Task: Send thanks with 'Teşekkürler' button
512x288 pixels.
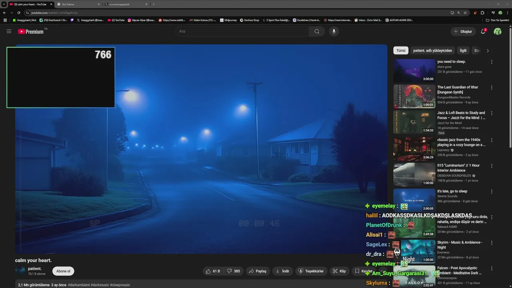Action: (311, 271)
